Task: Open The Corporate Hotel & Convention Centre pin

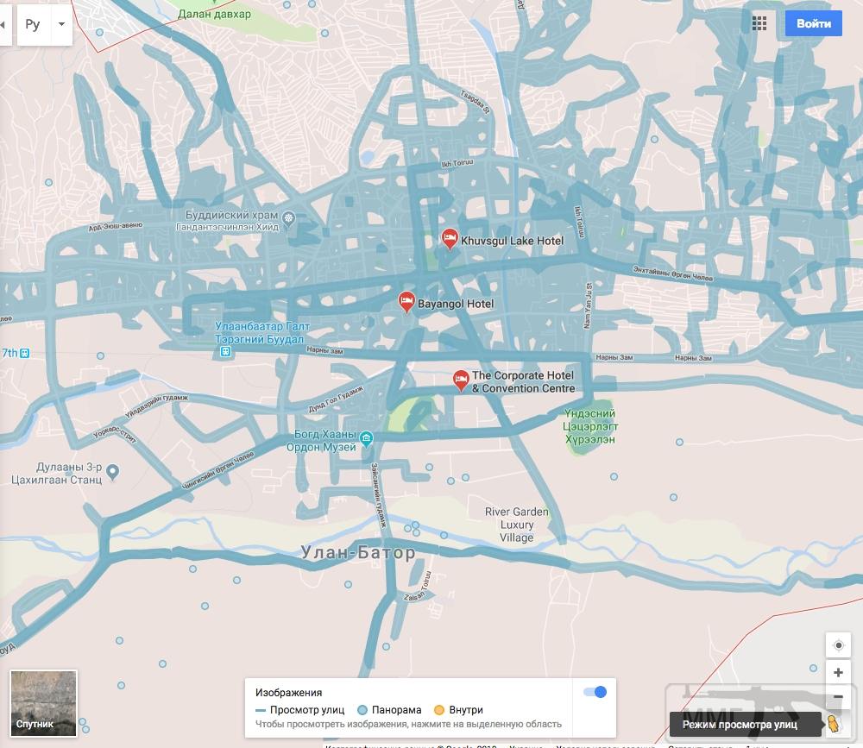Action: pyautogui.click(x=461, y=380)
